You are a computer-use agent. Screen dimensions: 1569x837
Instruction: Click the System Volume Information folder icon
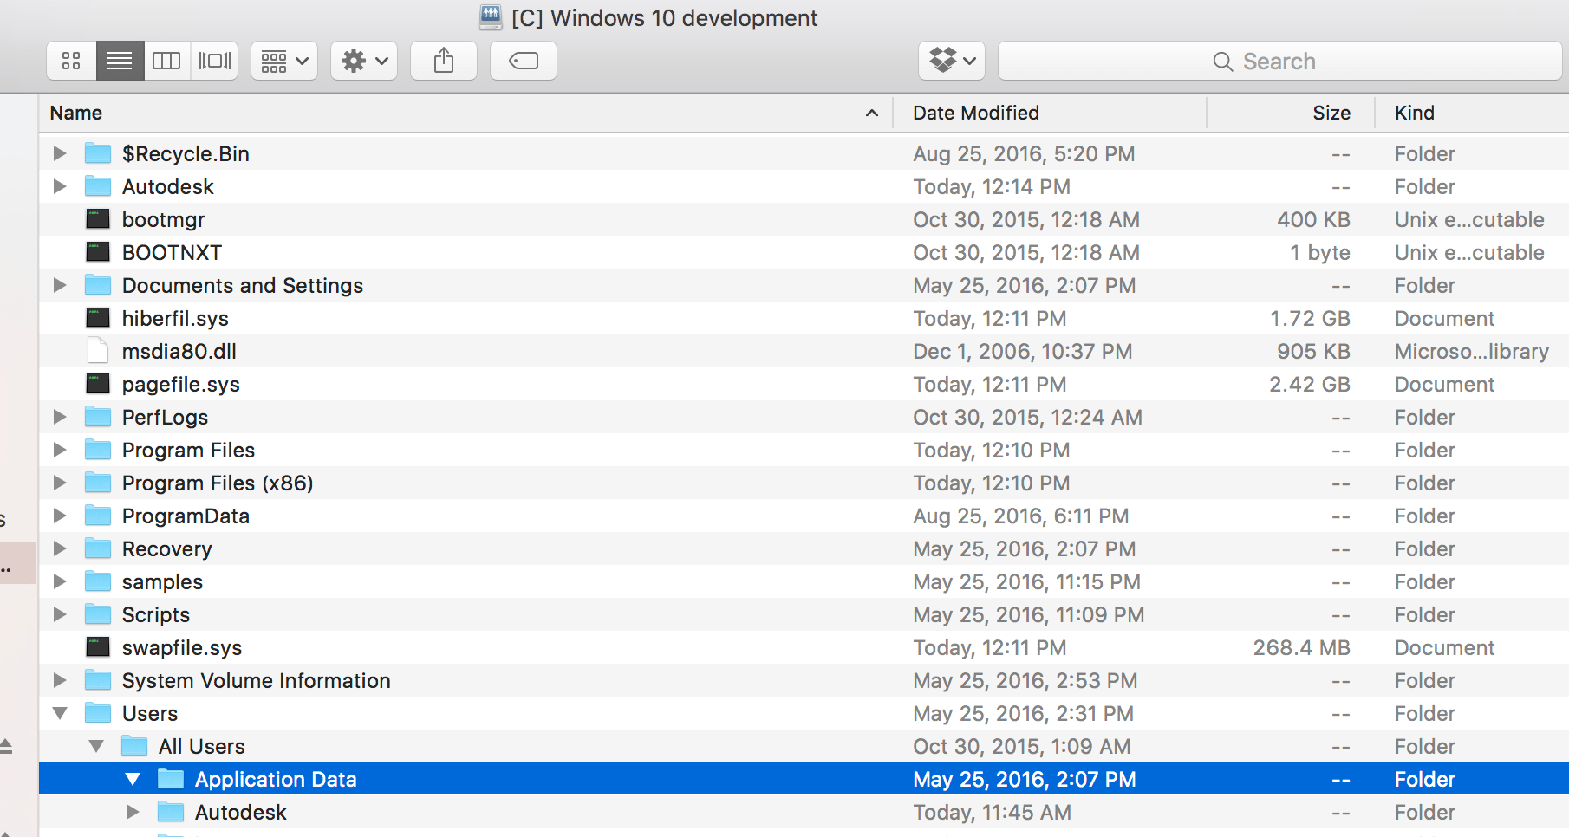point(98,680)
